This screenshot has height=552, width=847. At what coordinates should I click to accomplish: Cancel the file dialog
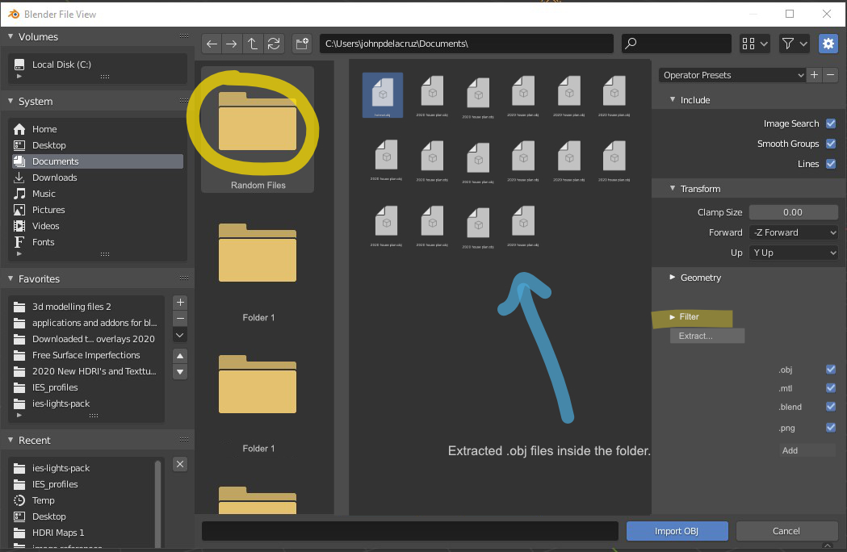(786, 532)
